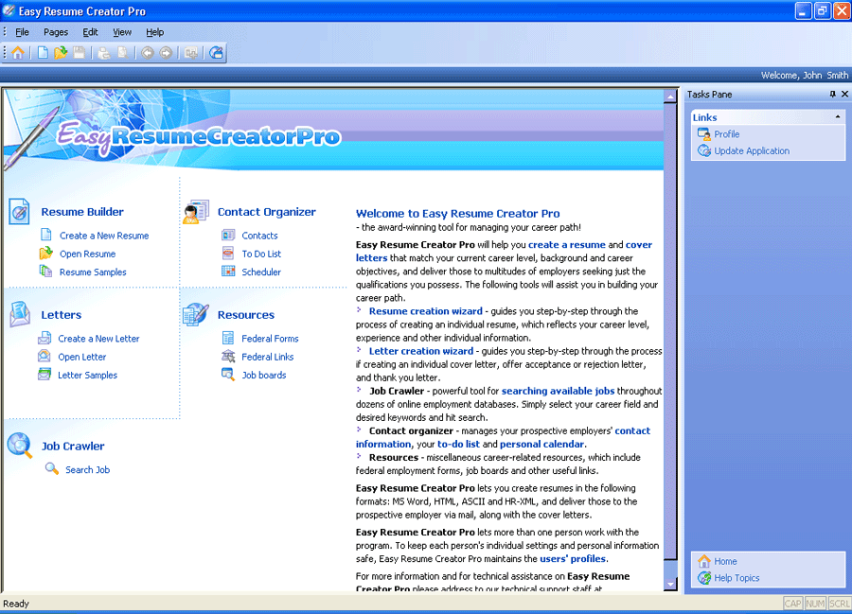
Task: Click the magnifier icon beside Search Job
Action: [x=52, y=468]
